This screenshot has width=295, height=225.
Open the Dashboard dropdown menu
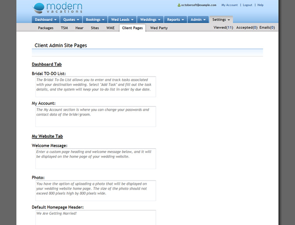coord(46,19)
